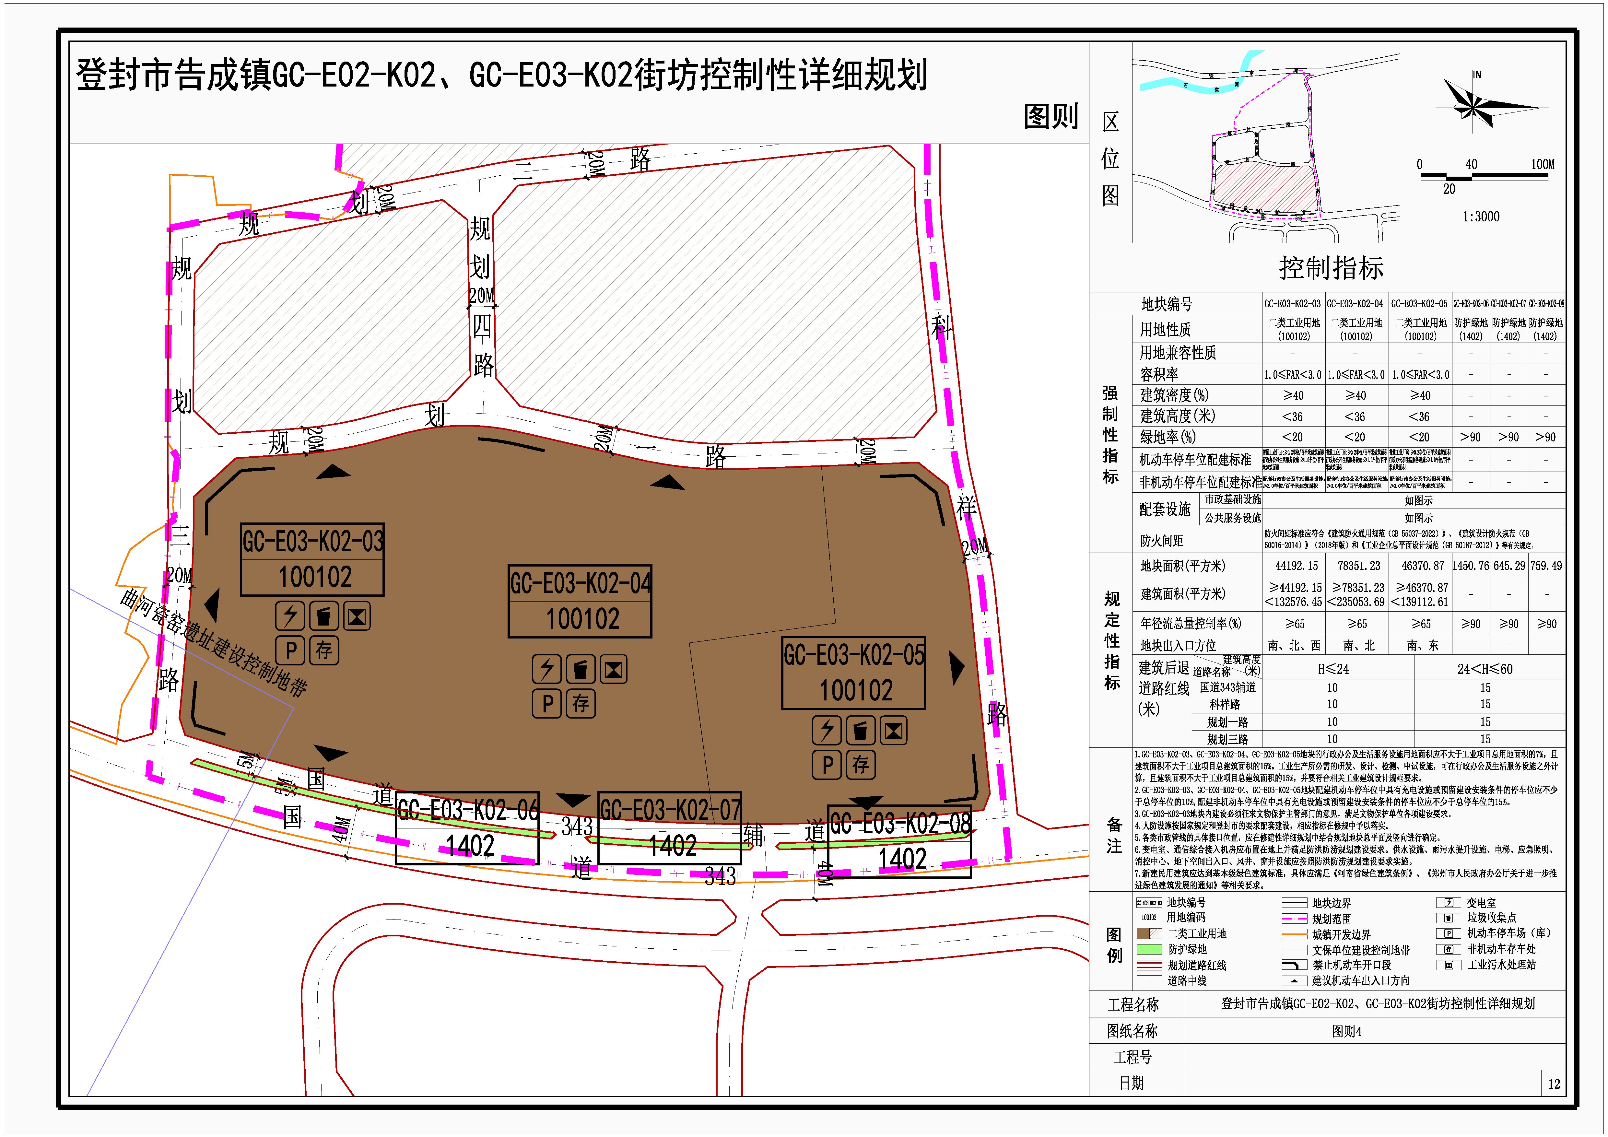Screen dimensions: 1608x1137
Task: Click the 存 bicycle storage icon in plot GC-E03-K02-03
Action: (323, 650)
